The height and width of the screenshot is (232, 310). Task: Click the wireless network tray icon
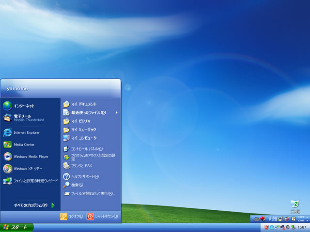[x=277, y=227]
